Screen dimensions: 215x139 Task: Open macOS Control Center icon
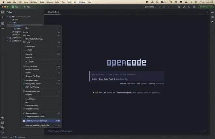(x=196, y=2)
